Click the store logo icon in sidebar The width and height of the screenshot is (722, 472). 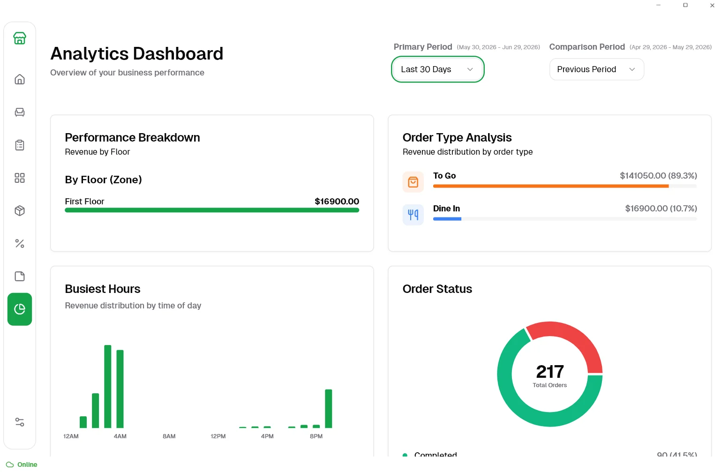coord(20,38)
